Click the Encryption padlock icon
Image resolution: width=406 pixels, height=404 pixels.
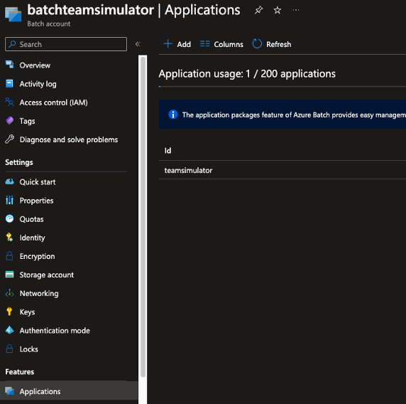(9, 255)
